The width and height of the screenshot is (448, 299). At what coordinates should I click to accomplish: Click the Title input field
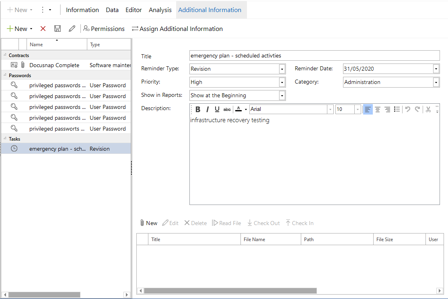tap(314, 56)
